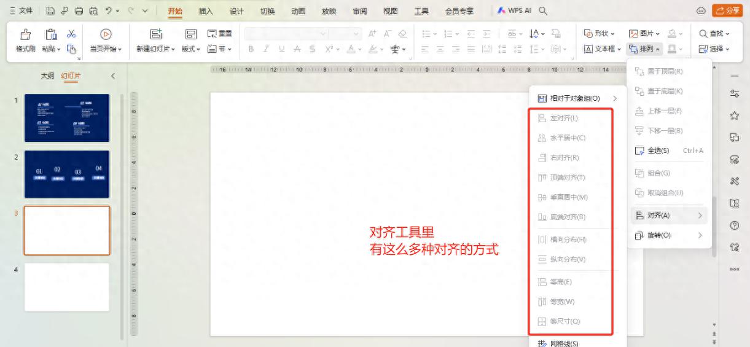Open the help question mark sidebar icon
Screen dimensions: 750x347
pyautogui.click(x=733, y=225)
